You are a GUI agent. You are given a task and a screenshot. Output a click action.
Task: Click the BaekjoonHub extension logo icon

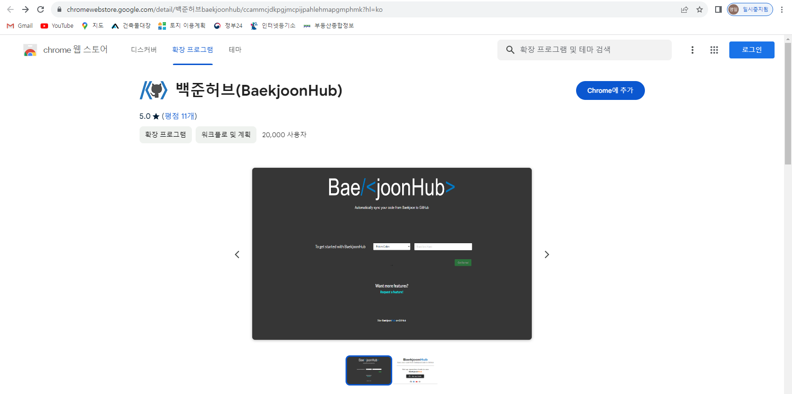point(154,90)
